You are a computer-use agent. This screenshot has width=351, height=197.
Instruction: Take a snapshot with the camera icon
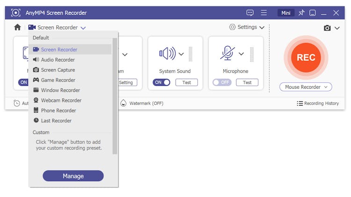(x=327, y=28)
